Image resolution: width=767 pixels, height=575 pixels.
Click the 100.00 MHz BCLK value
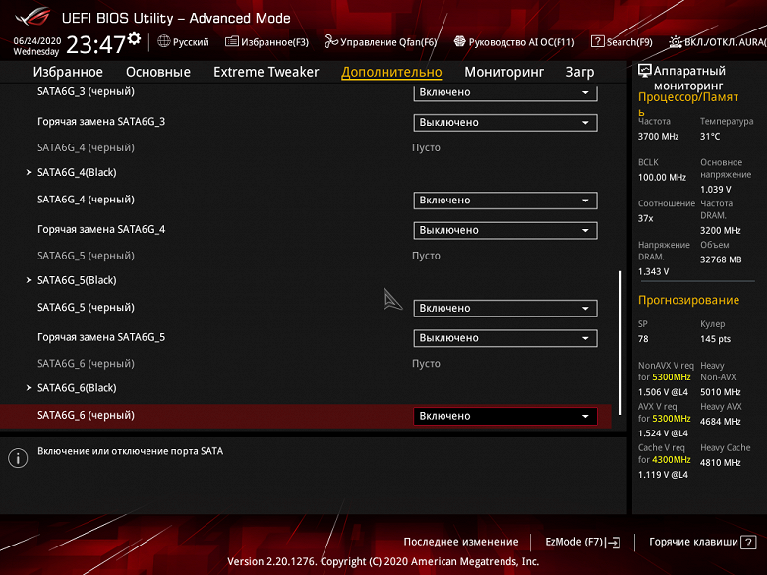click(x=662, y=178)
